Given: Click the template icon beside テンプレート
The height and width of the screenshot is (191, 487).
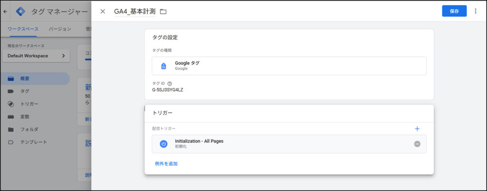Looking at the screenshot, I should pyautogui.click(x=11, y=142).
